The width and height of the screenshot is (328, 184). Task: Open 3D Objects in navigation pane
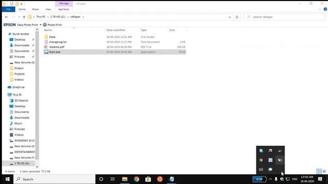click(x=21, y=101)
